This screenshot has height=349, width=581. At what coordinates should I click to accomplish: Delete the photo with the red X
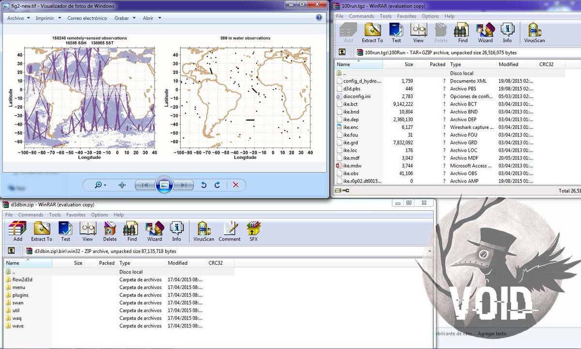point(236,185)
